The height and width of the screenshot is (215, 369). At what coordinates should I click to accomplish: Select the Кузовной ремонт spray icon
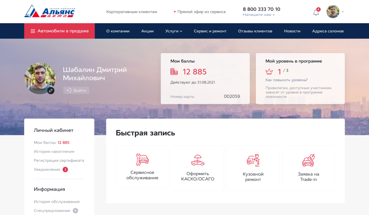253,160
